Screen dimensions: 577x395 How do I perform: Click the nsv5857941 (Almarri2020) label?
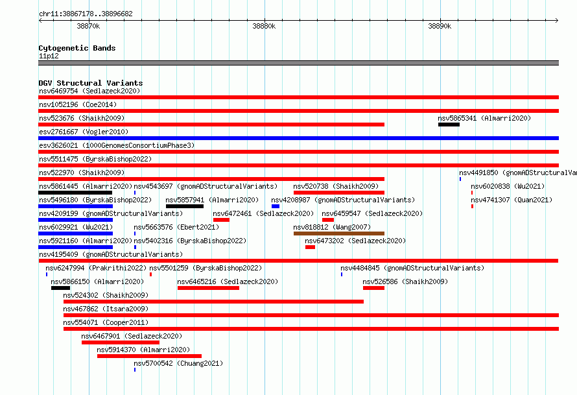click(212, 200)
